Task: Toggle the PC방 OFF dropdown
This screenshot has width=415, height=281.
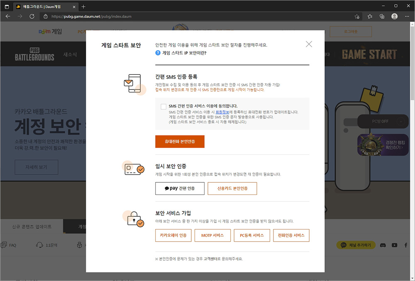Action: tap(383, 121)
